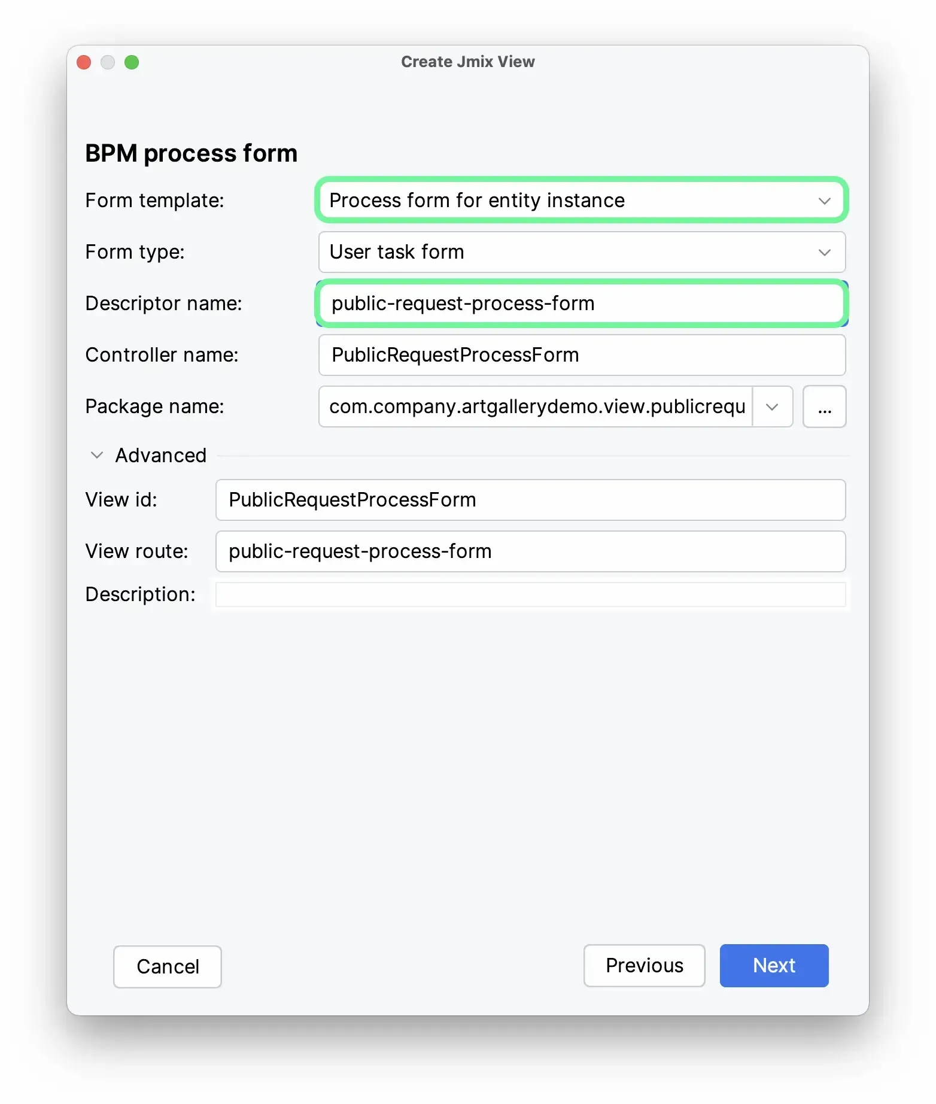
Task: Focus the Descriptor name text field
Action: (581, 304)
